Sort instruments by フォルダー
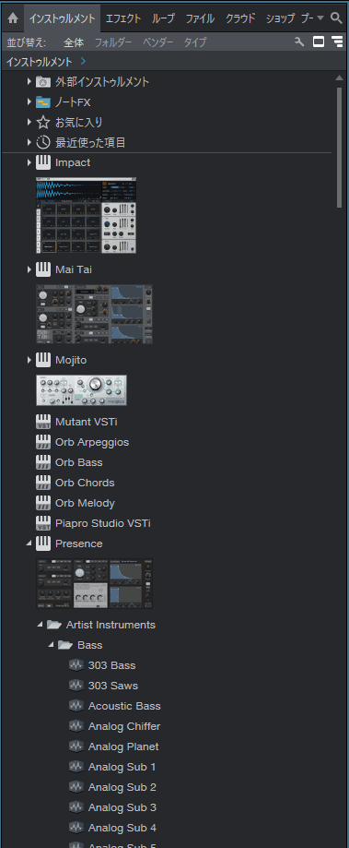 pos(113,42)
